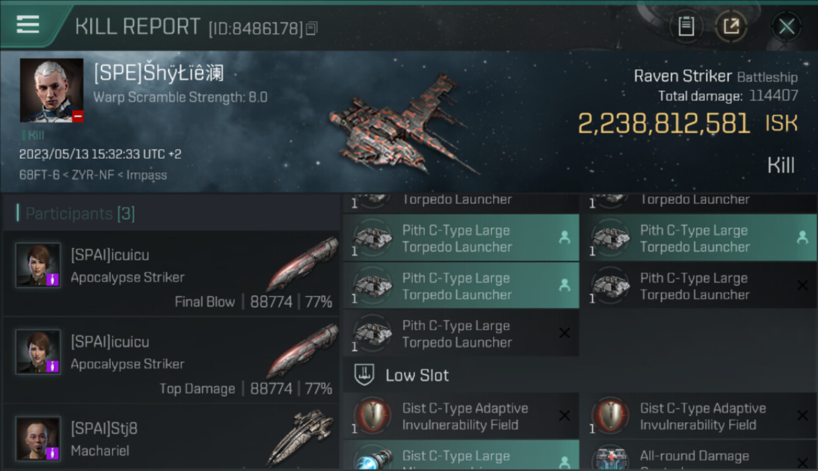Open the hamburger menu
The width and height of the screenshot is (818, 471).
28,24
